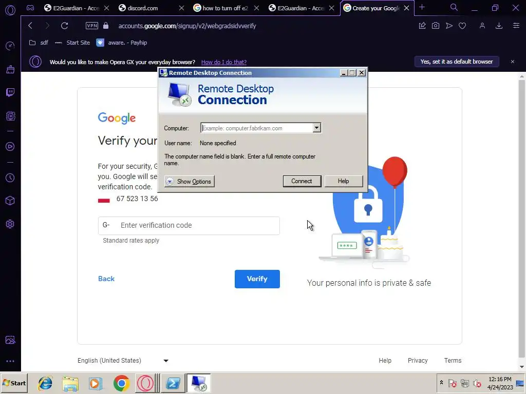Click the Computer name input field
526x394 pixels.
tap(257, 128)
